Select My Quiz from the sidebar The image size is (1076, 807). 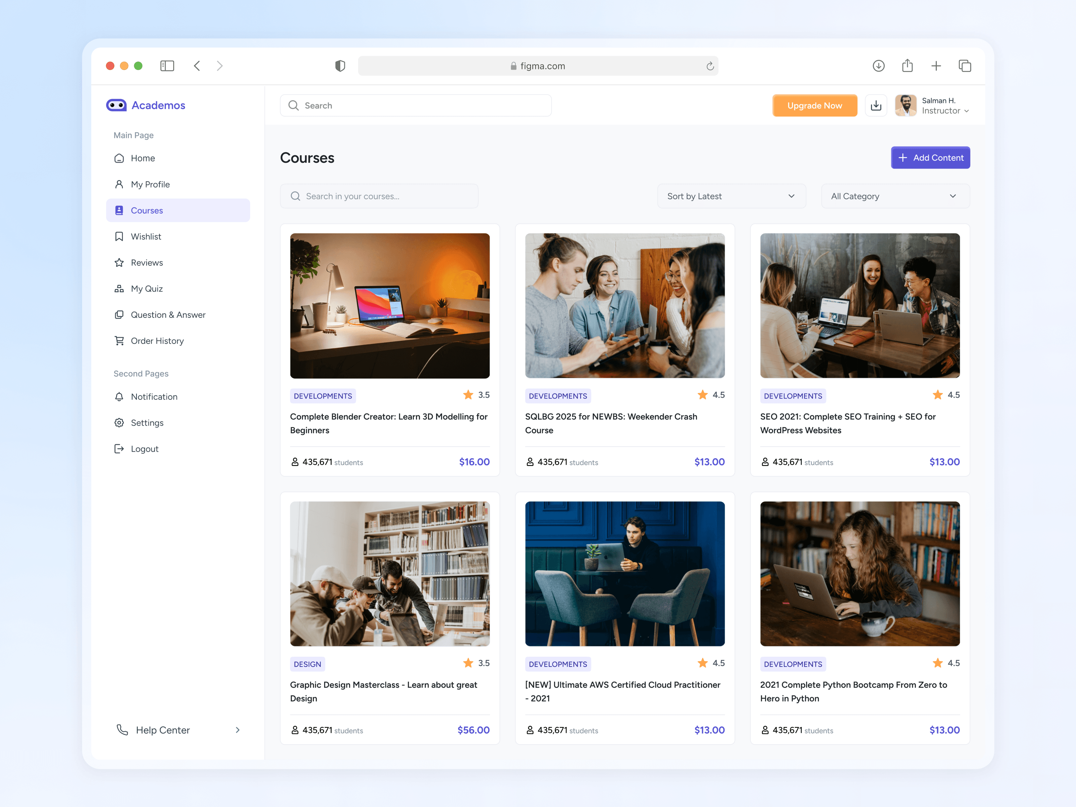pyautogui.click(x=146, y=289)
